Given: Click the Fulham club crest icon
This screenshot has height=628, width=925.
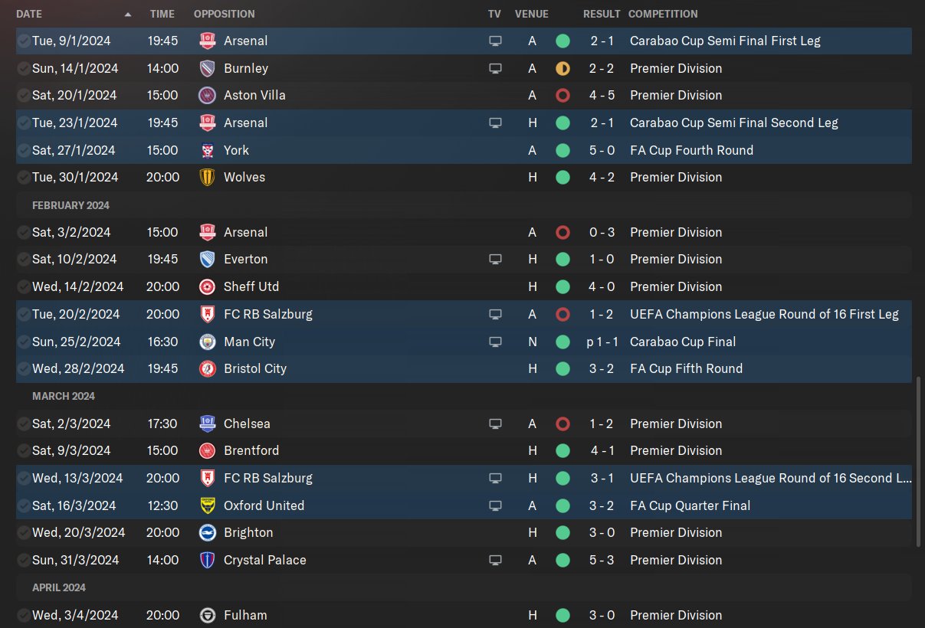Looking at the screenshot, I should (x=207, y=615).
